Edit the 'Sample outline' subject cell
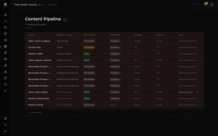Viewport: 218px width, 136px height. [64, 54]
